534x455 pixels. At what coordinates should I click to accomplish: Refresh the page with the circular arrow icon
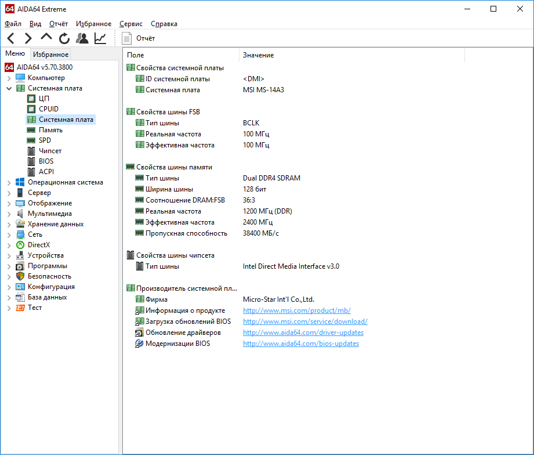64,38
